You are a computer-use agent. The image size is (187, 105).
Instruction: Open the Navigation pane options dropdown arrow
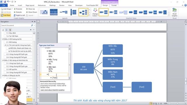coord(32,22)
